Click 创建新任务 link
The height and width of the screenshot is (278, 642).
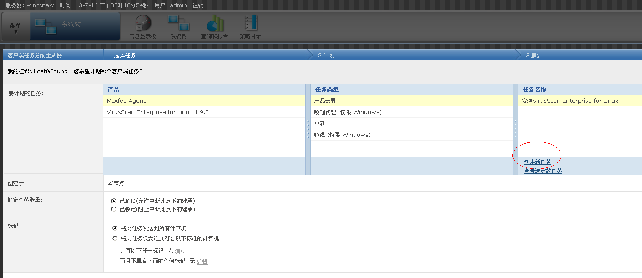537,162
